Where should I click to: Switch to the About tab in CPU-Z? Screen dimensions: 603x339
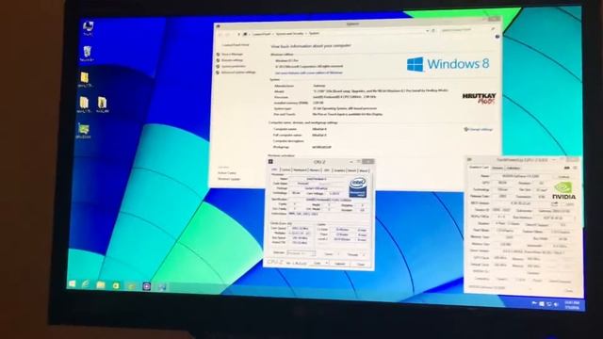click(364, 170)
